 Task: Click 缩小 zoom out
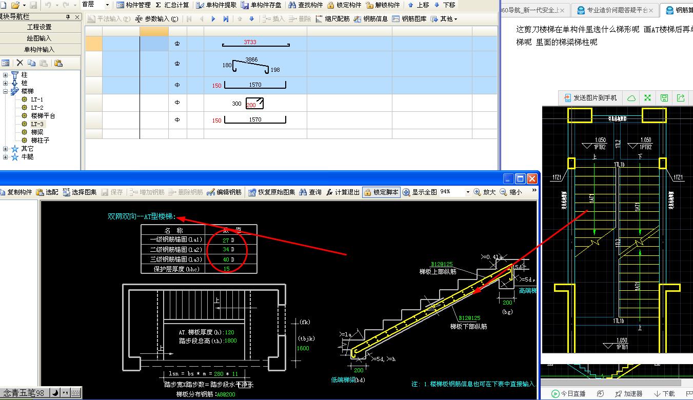point(511,192)
